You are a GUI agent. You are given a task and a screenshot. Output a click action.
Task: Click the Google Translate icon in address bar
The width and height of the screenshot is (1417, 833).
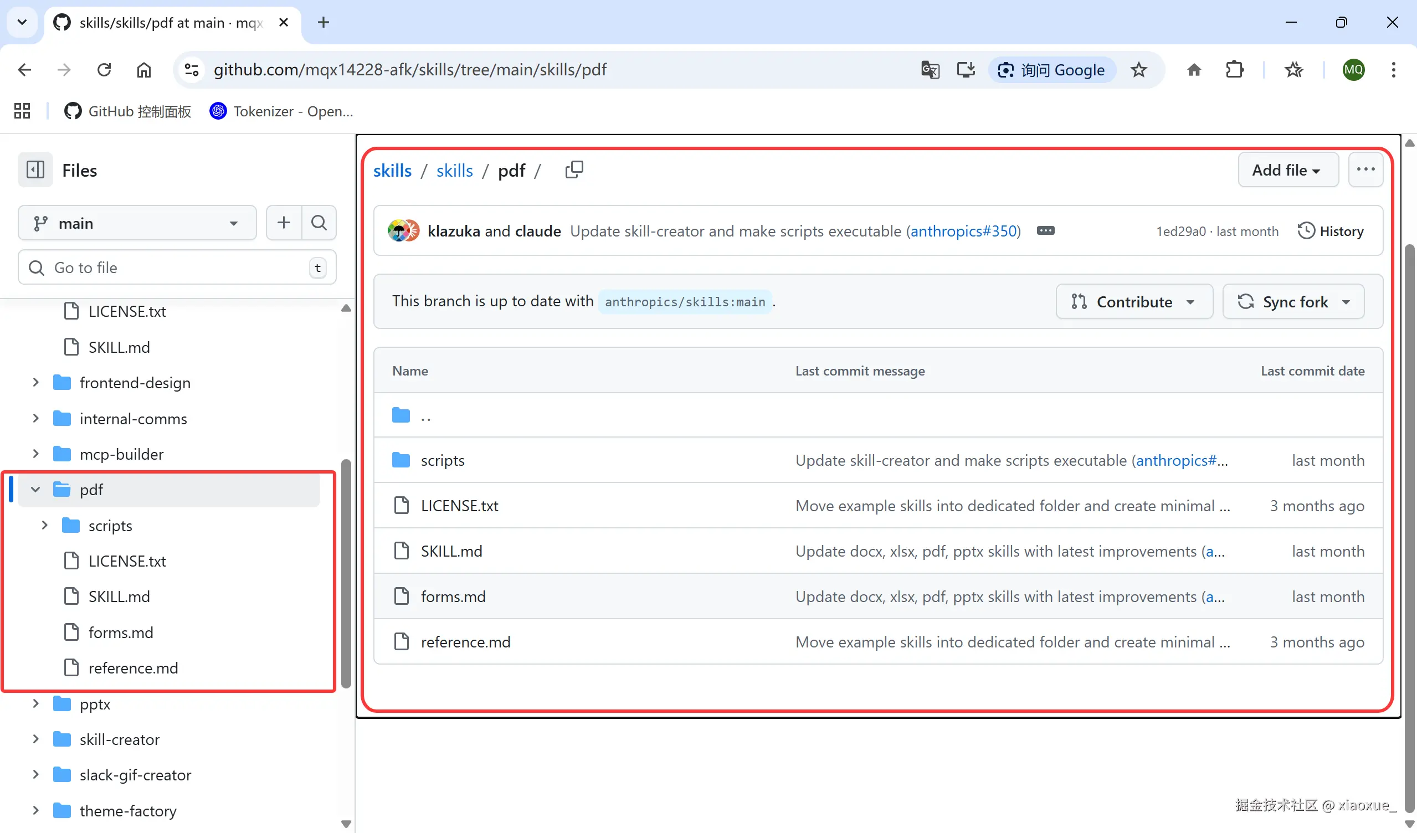coord(930,70)
